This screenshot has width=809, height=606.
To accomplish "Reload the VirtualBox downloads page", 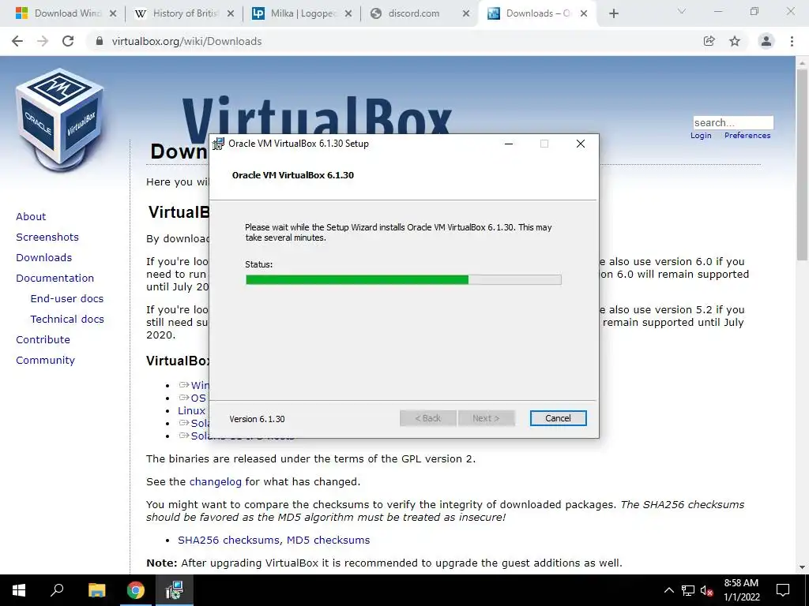I will coord(68,41).
